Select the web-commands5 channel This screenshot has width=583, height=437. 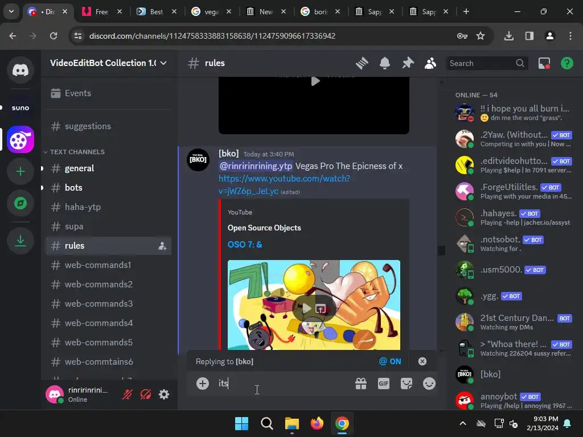coord(108,342)
